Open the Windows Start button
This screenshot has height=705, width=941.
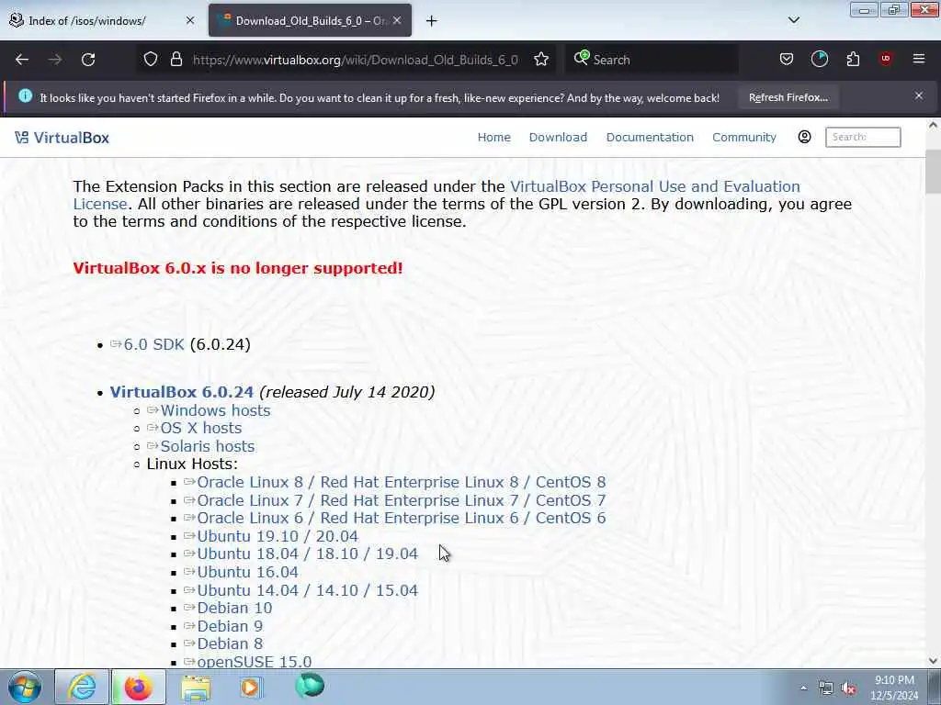(25, 687)
